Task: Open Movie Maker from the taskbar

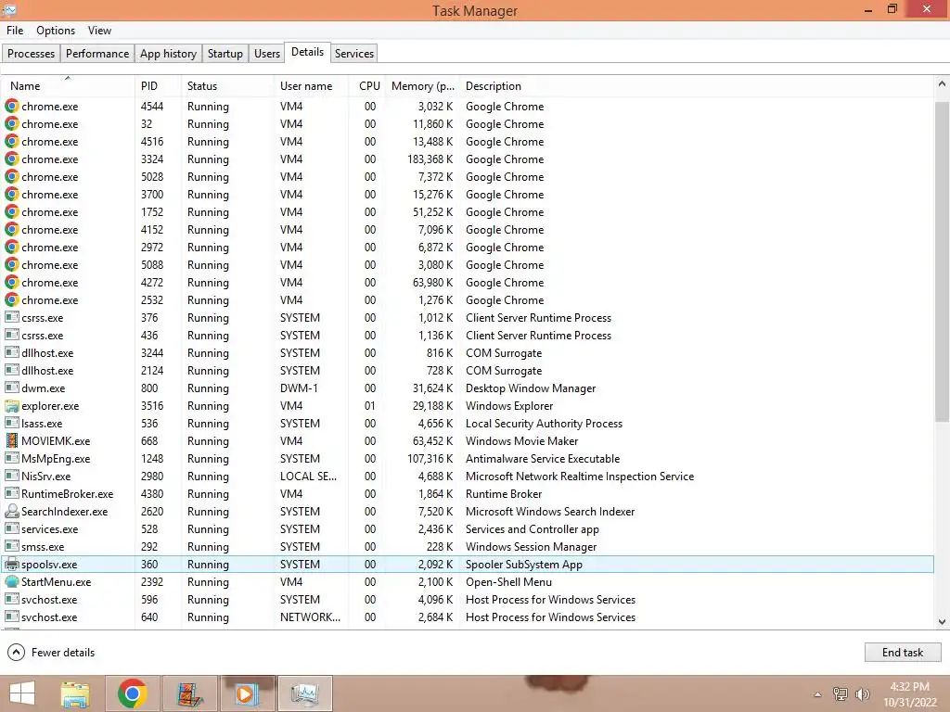Action: 189,693
